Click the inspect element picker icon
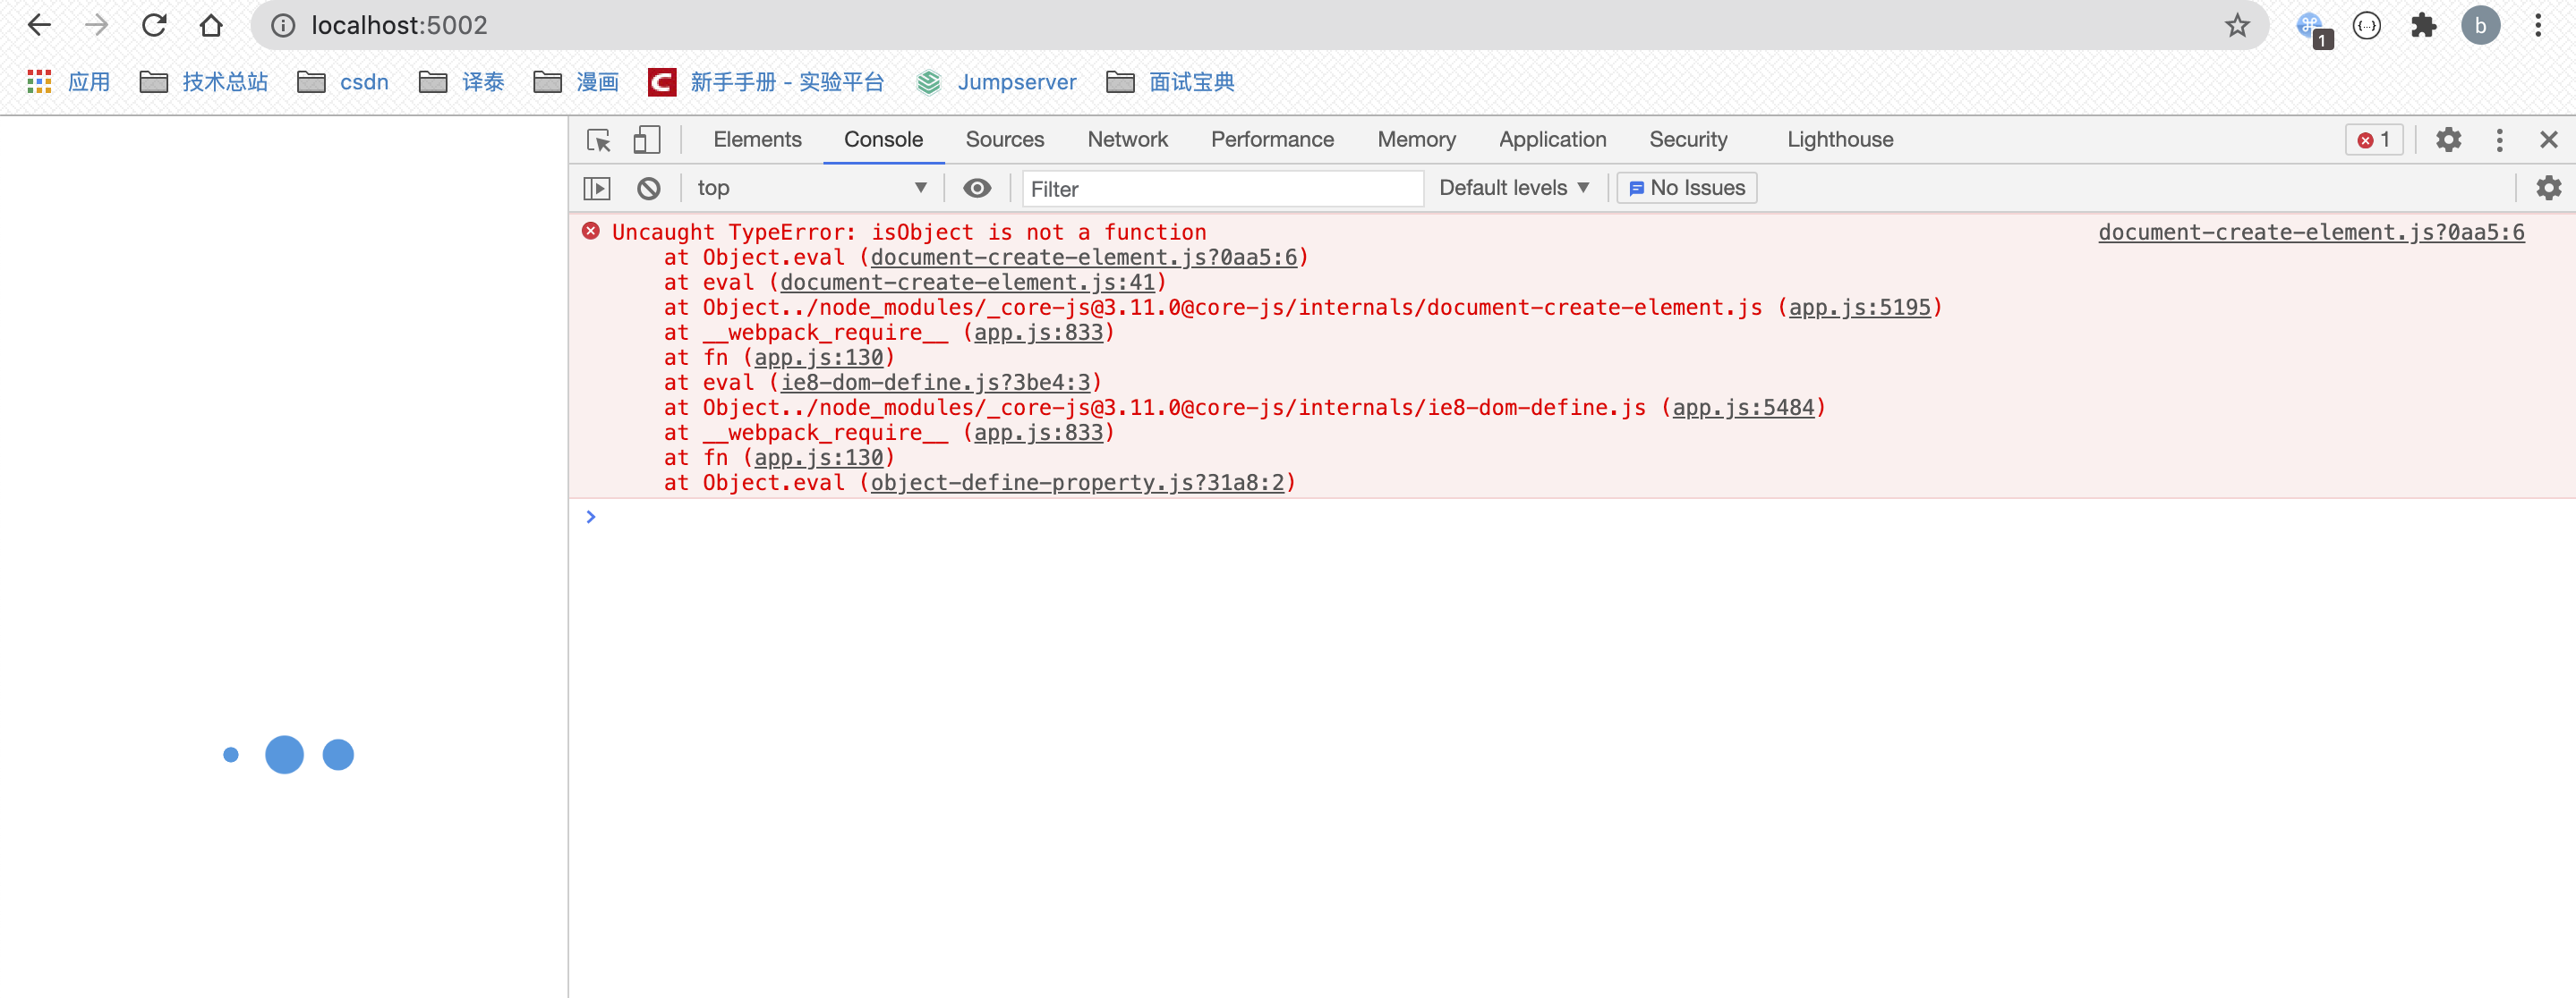The image size is (2576, 998). coord(598,140)
